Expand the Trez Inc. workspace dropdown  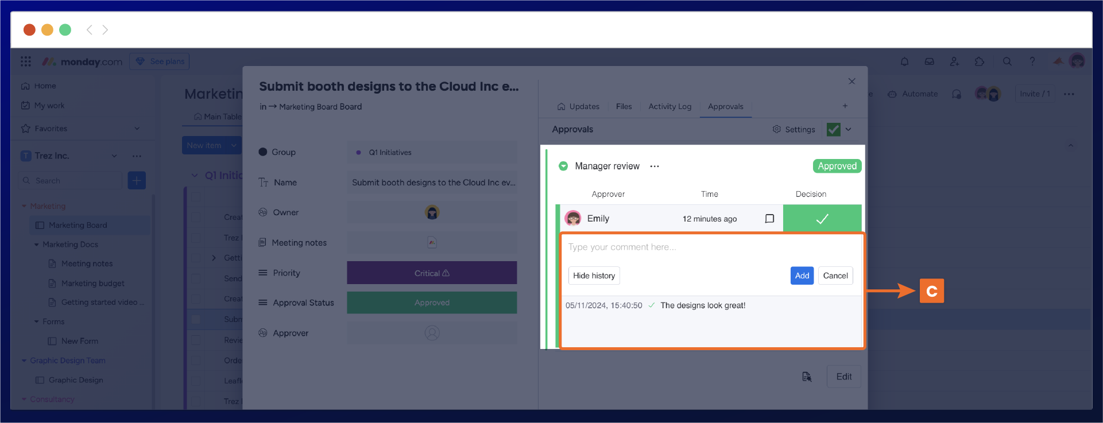114,156
